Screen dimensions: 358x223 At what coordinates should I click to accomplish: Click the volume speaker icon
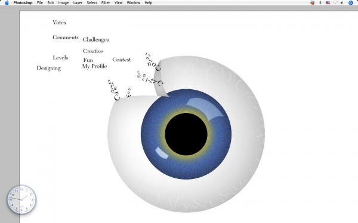point(342,3)
